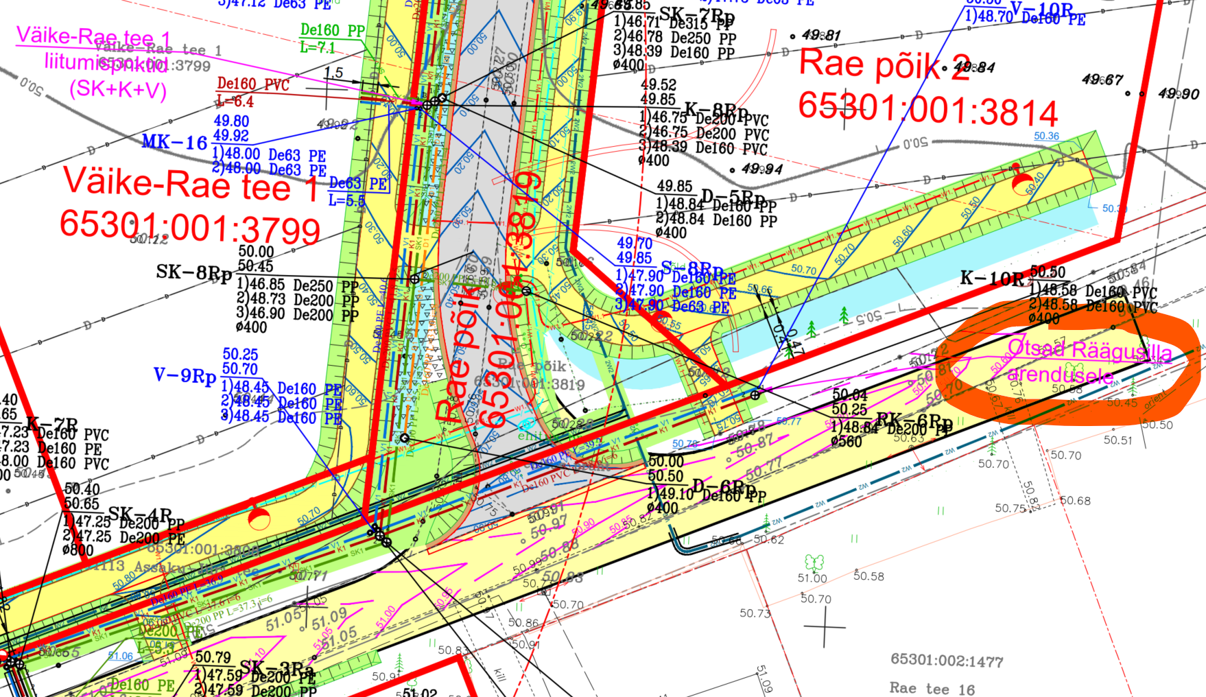Select the red cadastral number 65301:001:3814
Image resolution: width=1206 pixels, height=697 pixels.
coord(927,110)
